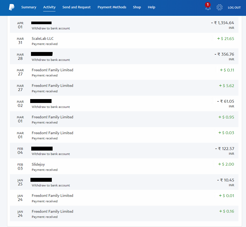Screen dimensions: 246x227
Task: Open the notifications bell icon
Action: point(208,7)
